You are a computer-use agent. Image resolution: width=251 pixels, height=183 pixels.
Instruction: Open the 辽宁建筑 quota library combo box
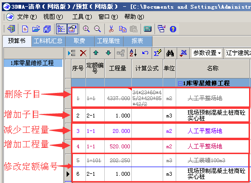coord(238,53)
